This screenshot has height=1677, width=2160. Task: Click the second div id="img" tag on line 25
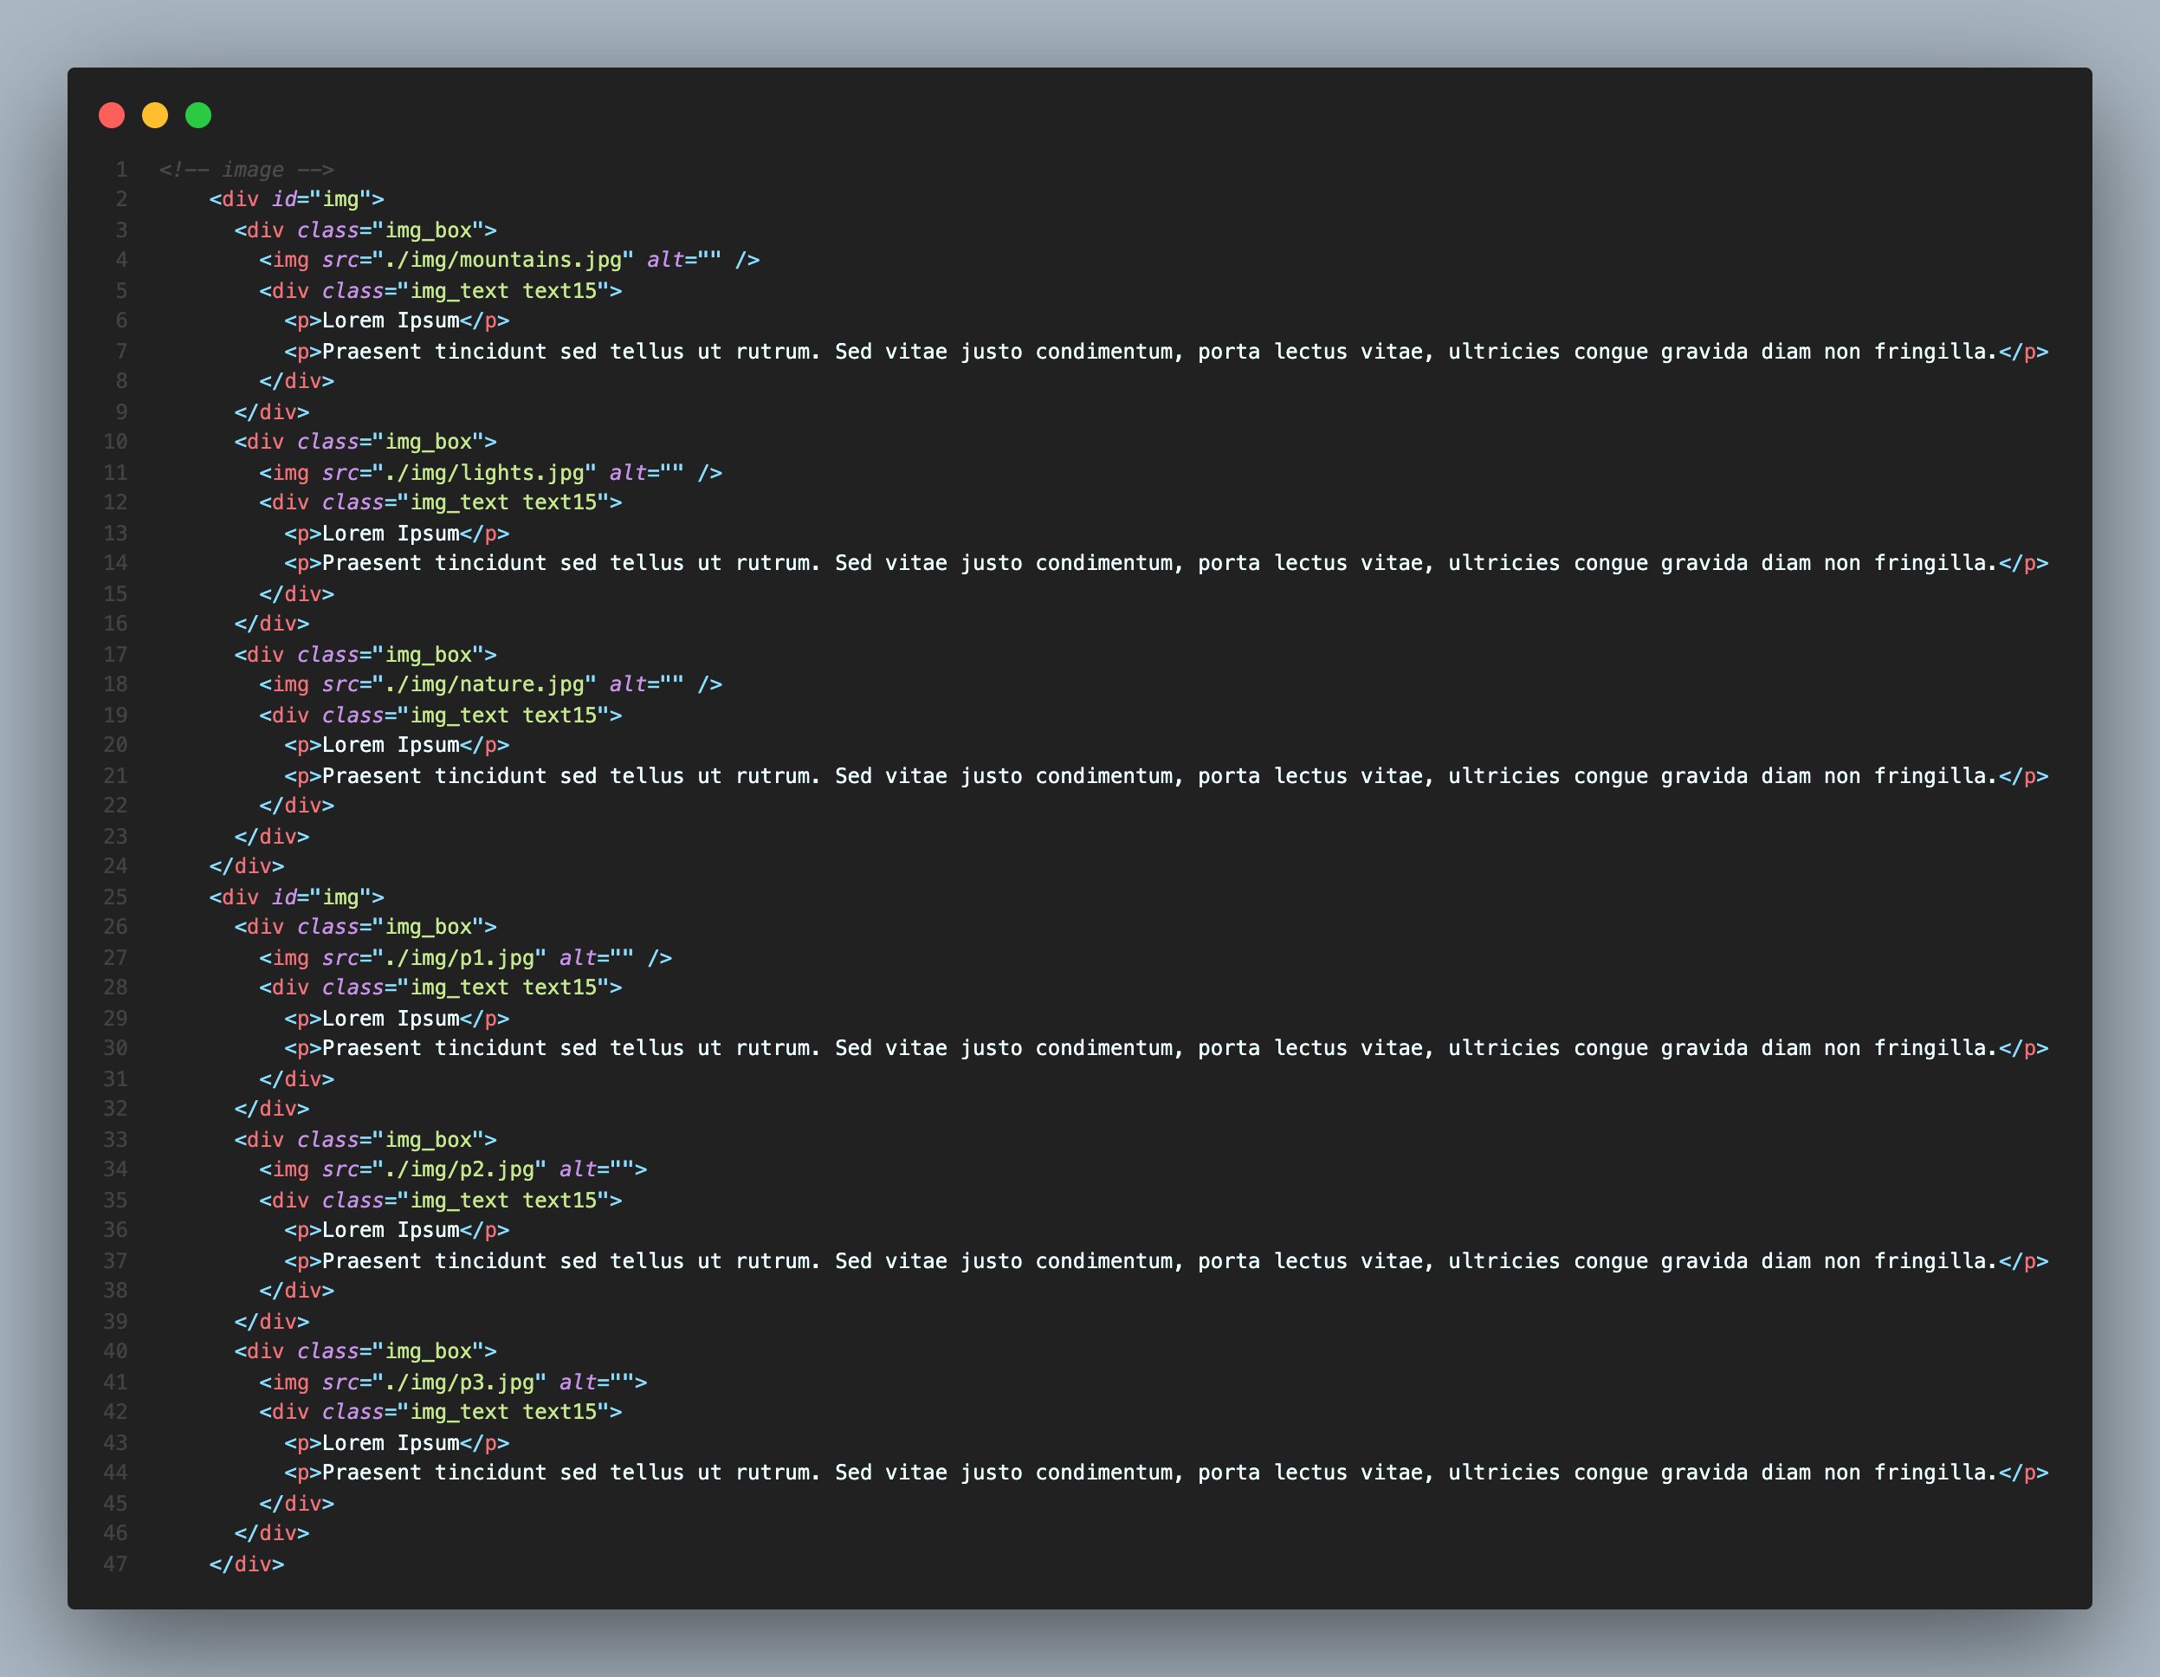[x=295, y=897]
